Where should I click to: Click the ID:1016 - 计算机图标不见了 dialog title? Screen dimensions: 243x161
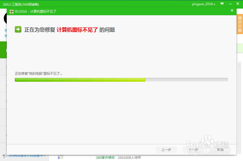click(x=35, y=12)
